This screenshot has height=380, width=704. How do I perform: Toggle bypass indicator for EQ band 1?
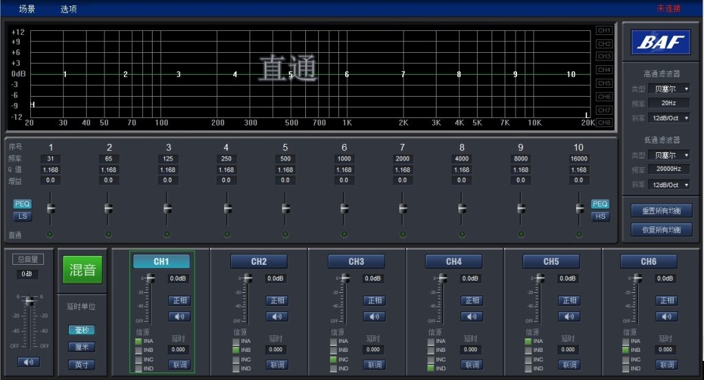coord(49,235)
